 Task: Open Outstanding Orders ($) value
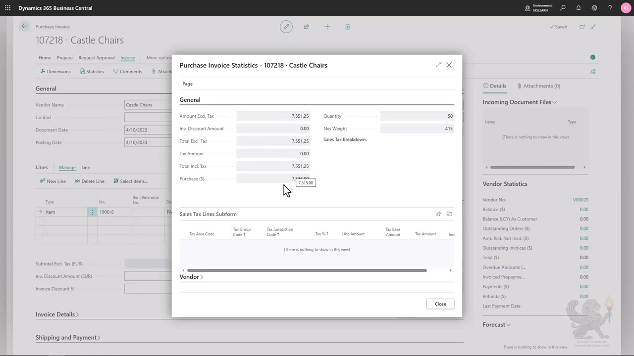(x=584, y=228)
